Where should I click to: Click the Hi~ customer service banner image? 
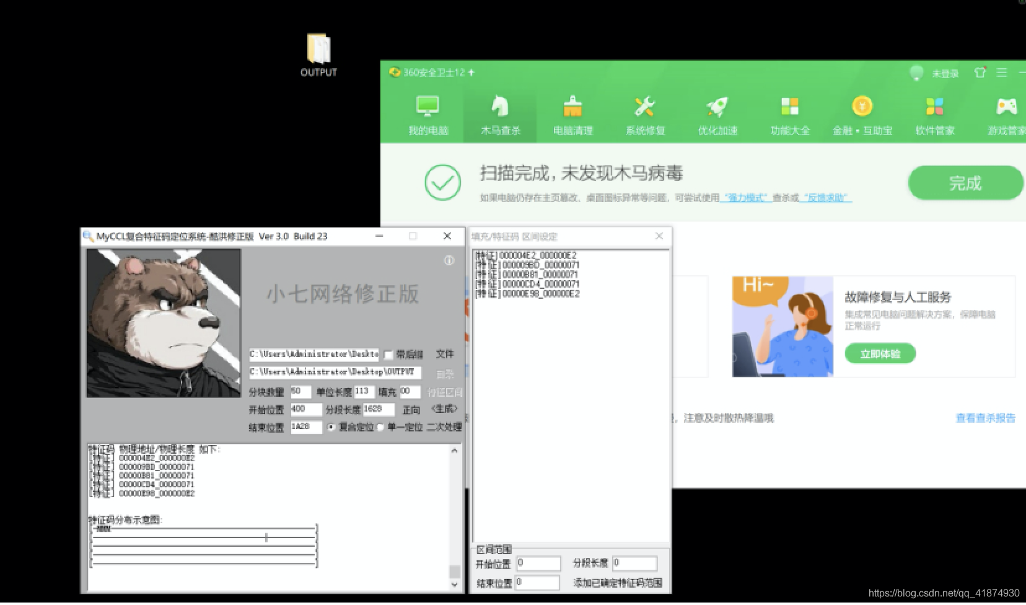(x=783, y=327)
